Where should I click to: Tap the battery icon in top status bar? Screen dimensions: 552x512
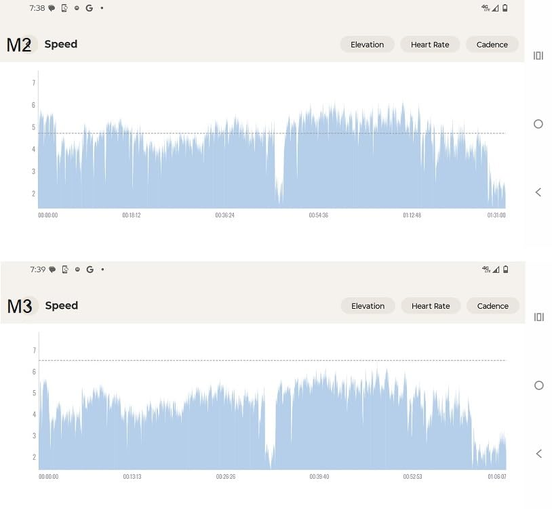[505, 7]
